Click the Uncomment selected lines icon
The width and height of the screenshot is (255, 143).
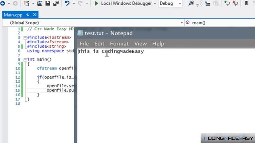click(x=235, y=3)
